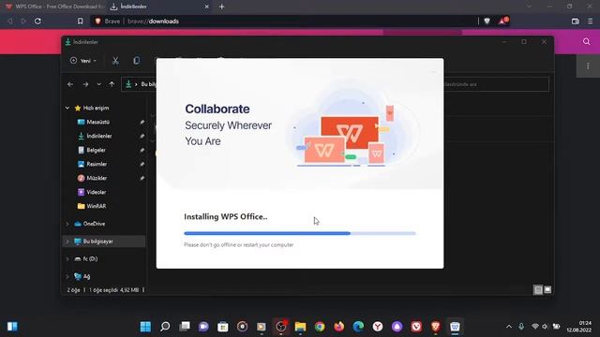Click the Wi-Fi icon in system tray
600x337 pixels.
click(535, 327)
